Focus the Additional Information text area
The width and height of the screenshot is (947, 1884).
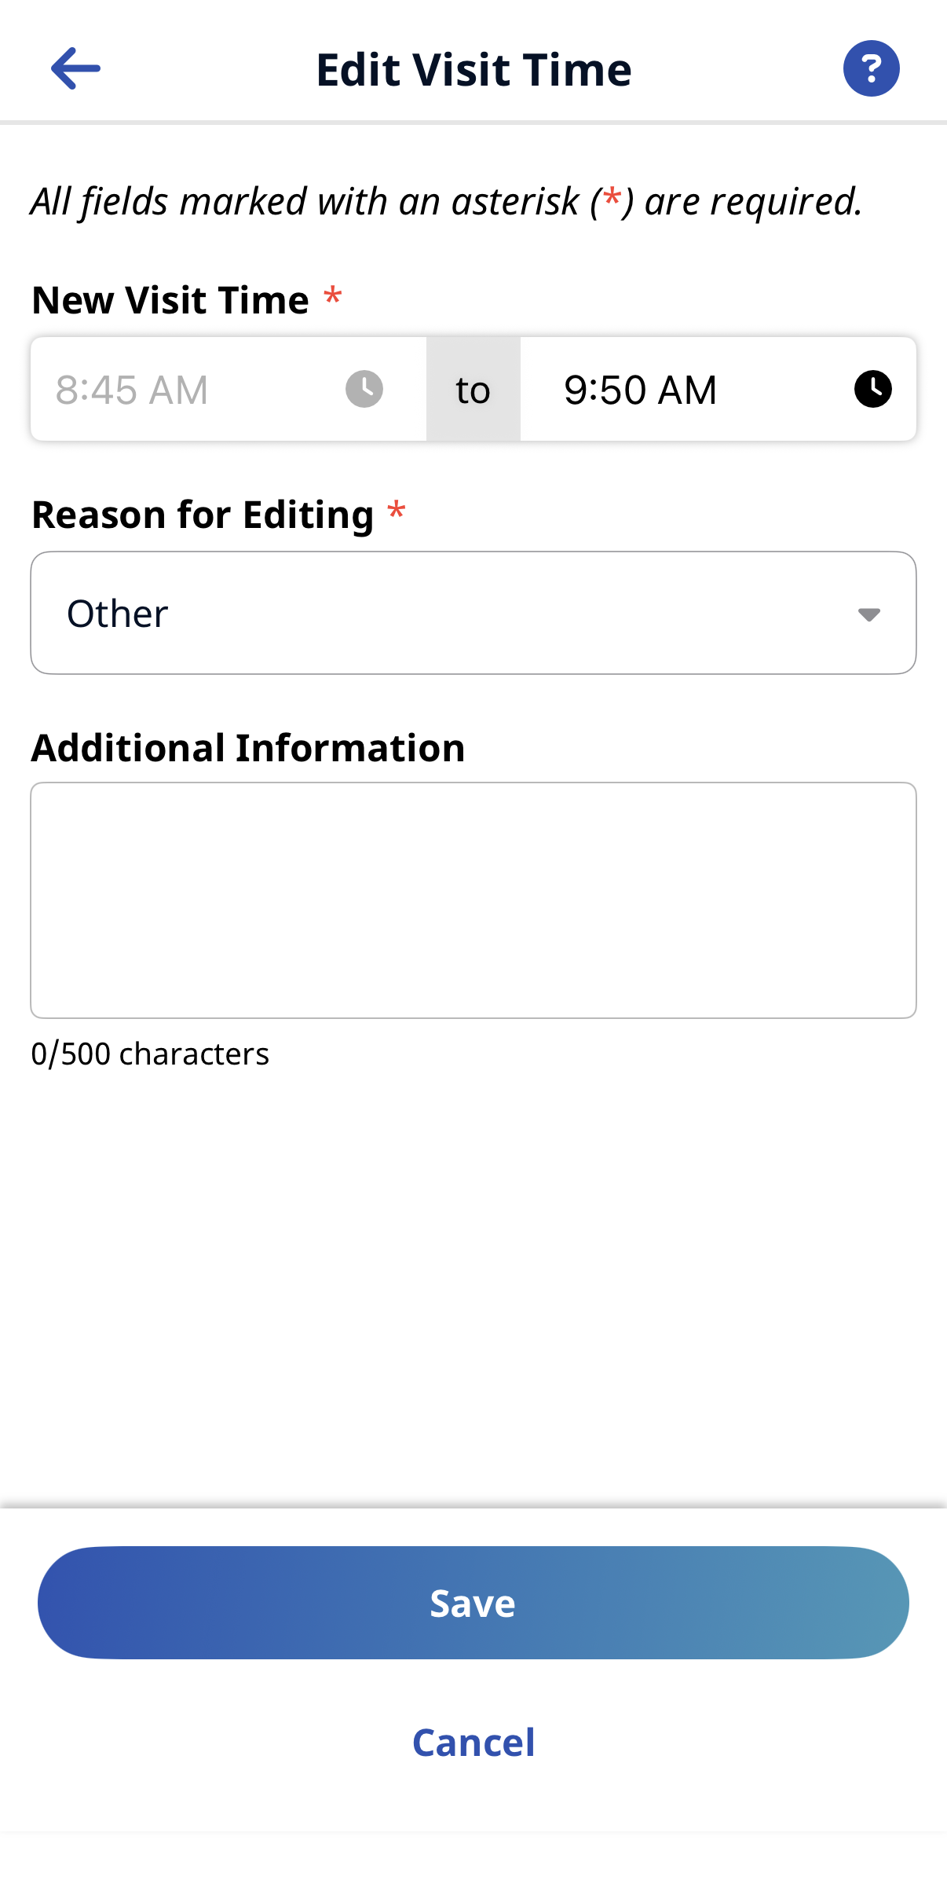coord(473,900)
